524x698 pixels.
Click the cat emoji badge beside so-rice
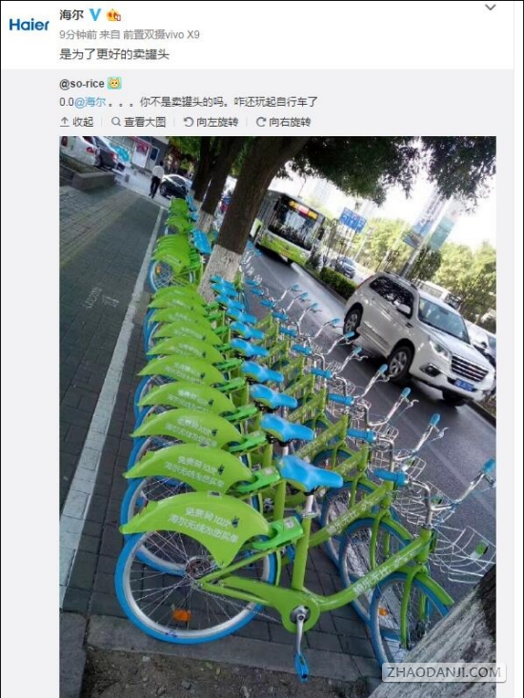(115, 83)
